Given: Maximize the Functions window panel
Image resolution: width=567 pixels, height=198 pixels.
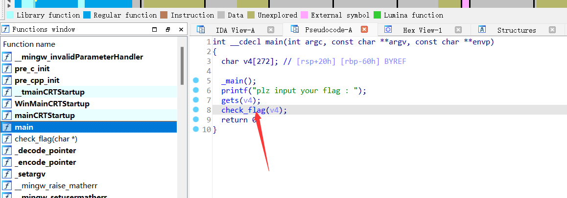Looking at the screenshot, I should [155, 30].
